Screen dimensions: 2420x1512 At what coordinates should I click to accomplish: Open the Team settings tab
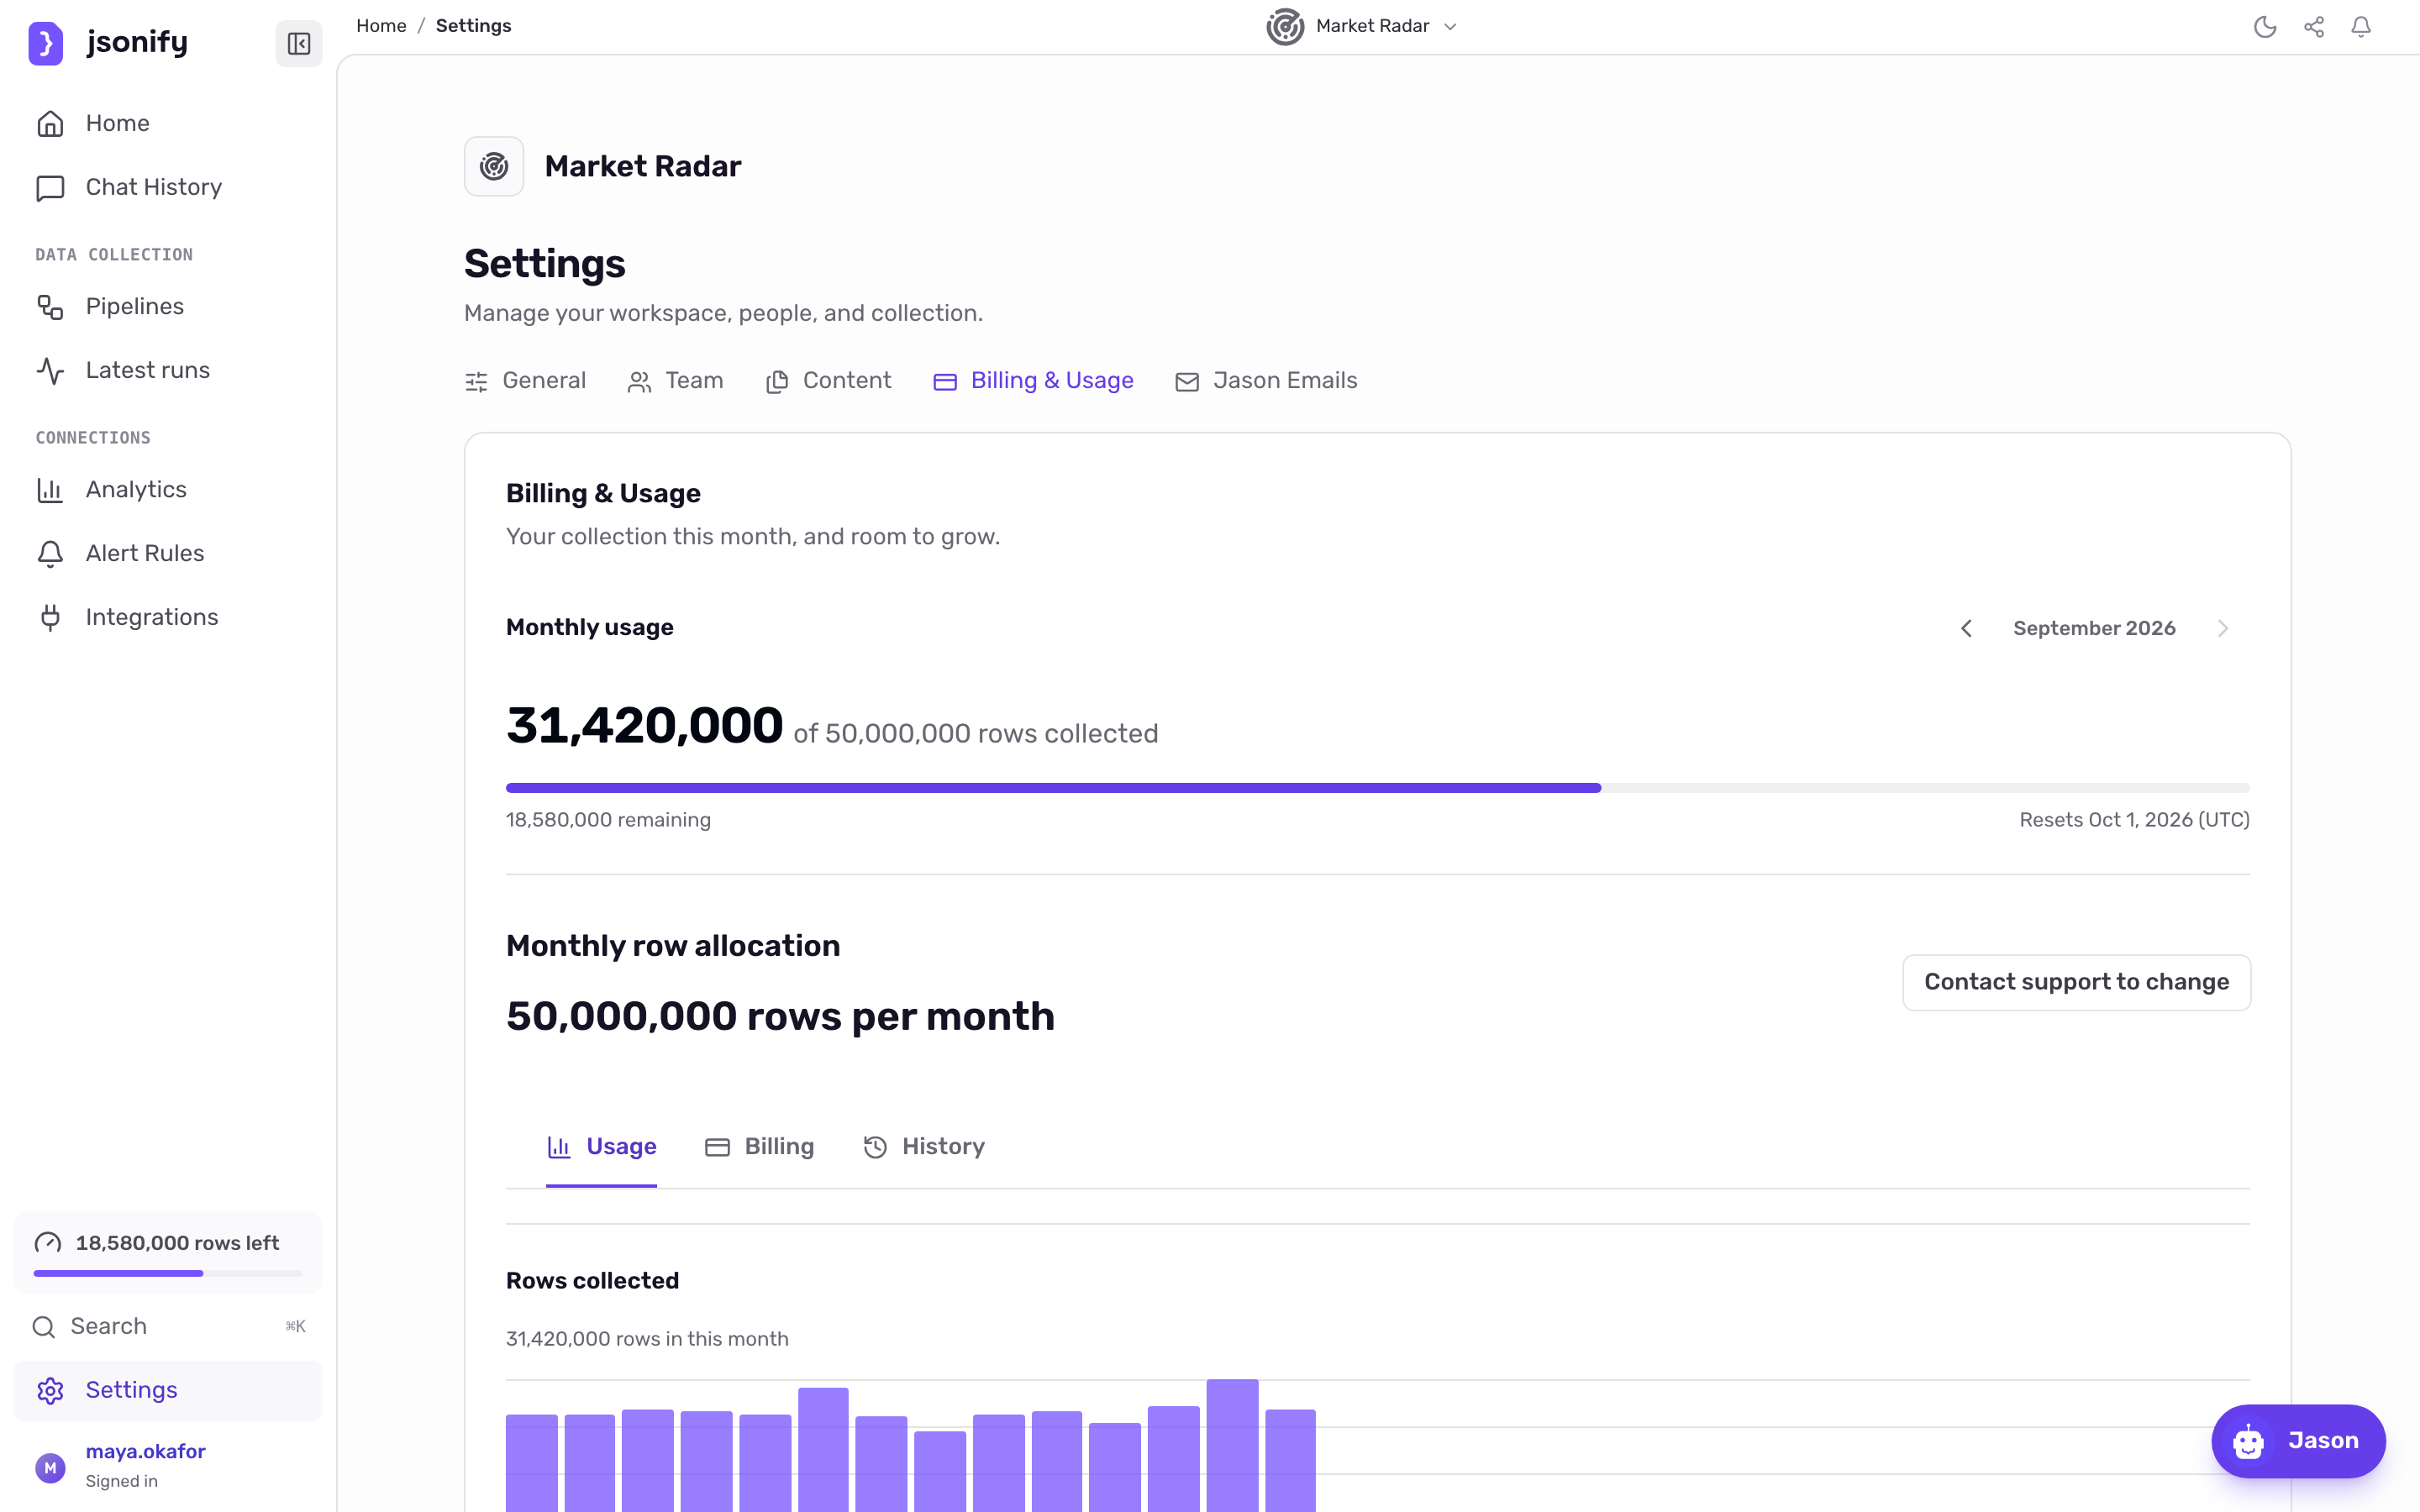(675, 381)
